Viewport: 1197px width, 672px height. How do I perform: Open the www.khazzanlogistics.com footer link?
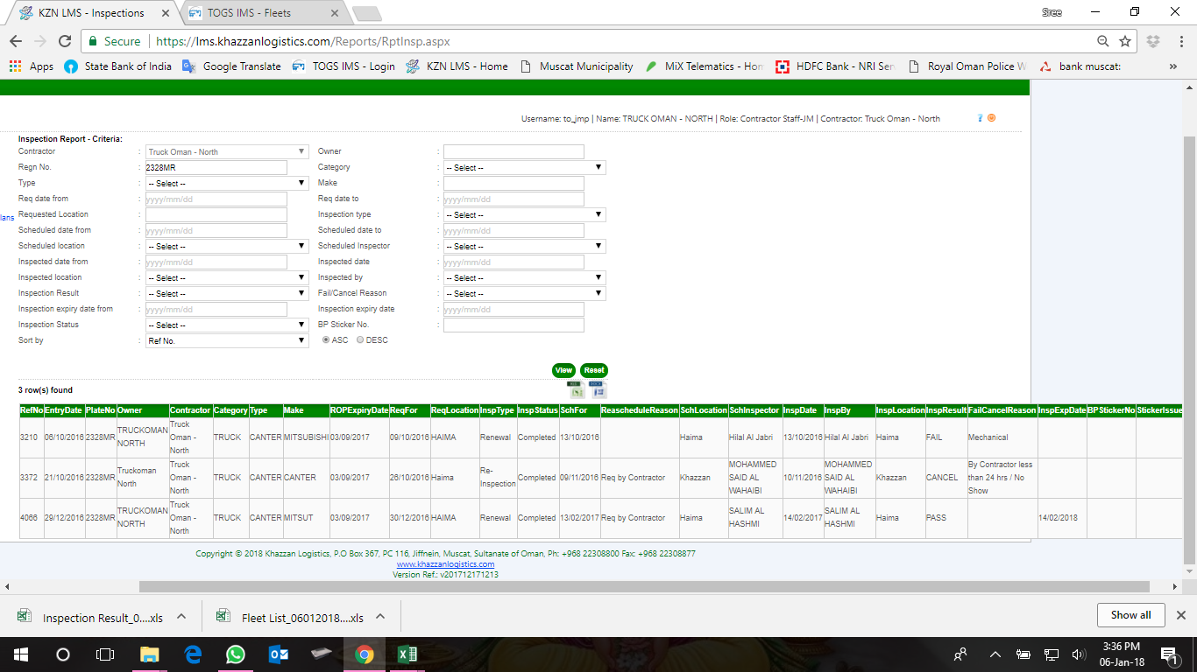click(445, 564)
